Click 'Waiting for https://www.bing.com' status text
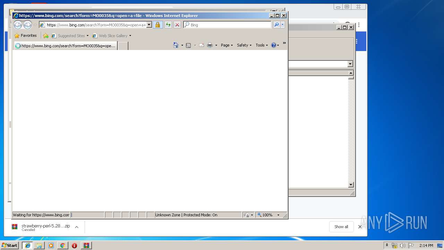The width and height of the screenshot is (444, 250). [x=41, y=215]
